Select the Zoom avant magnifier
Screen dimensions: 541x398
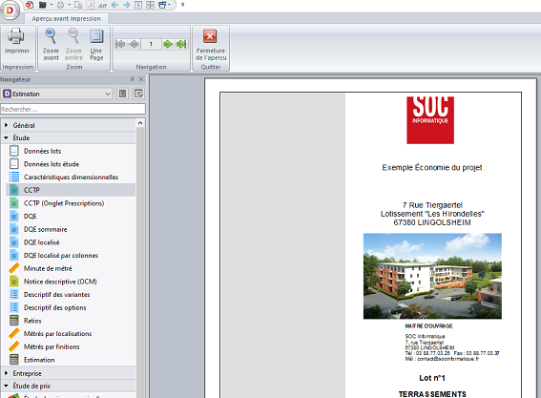tap(51, 36)
